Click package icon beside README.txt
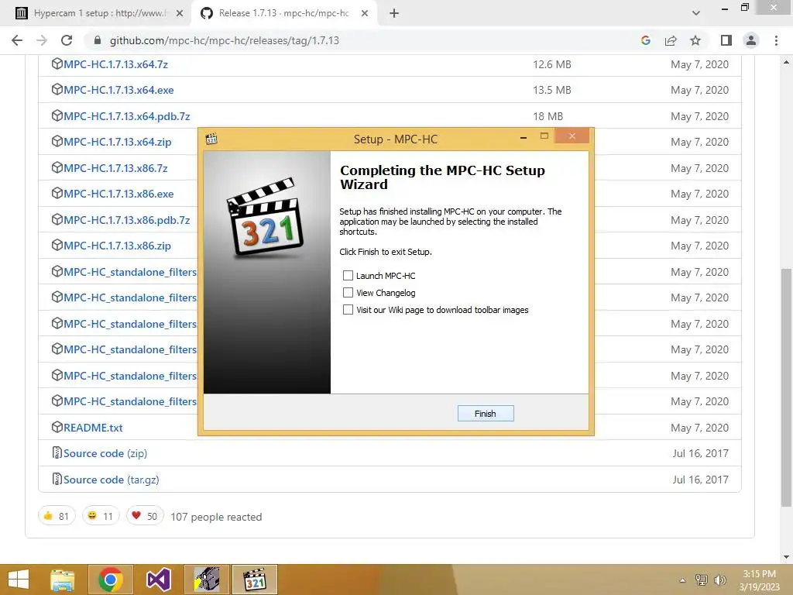Viewport: 793px width, 595px height. (x=57, y=427)
